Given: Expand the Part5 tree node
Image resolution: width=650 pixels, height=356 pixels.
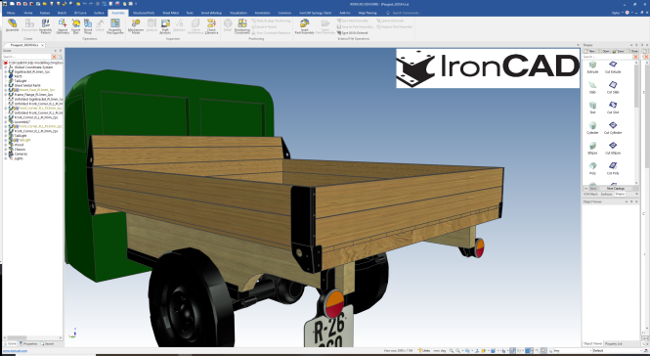Looking at the screenshot, I should click(x=6, y=76).
